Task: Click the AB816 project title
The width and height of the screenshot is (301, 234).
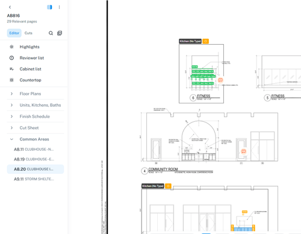Action: coord(13,16)
